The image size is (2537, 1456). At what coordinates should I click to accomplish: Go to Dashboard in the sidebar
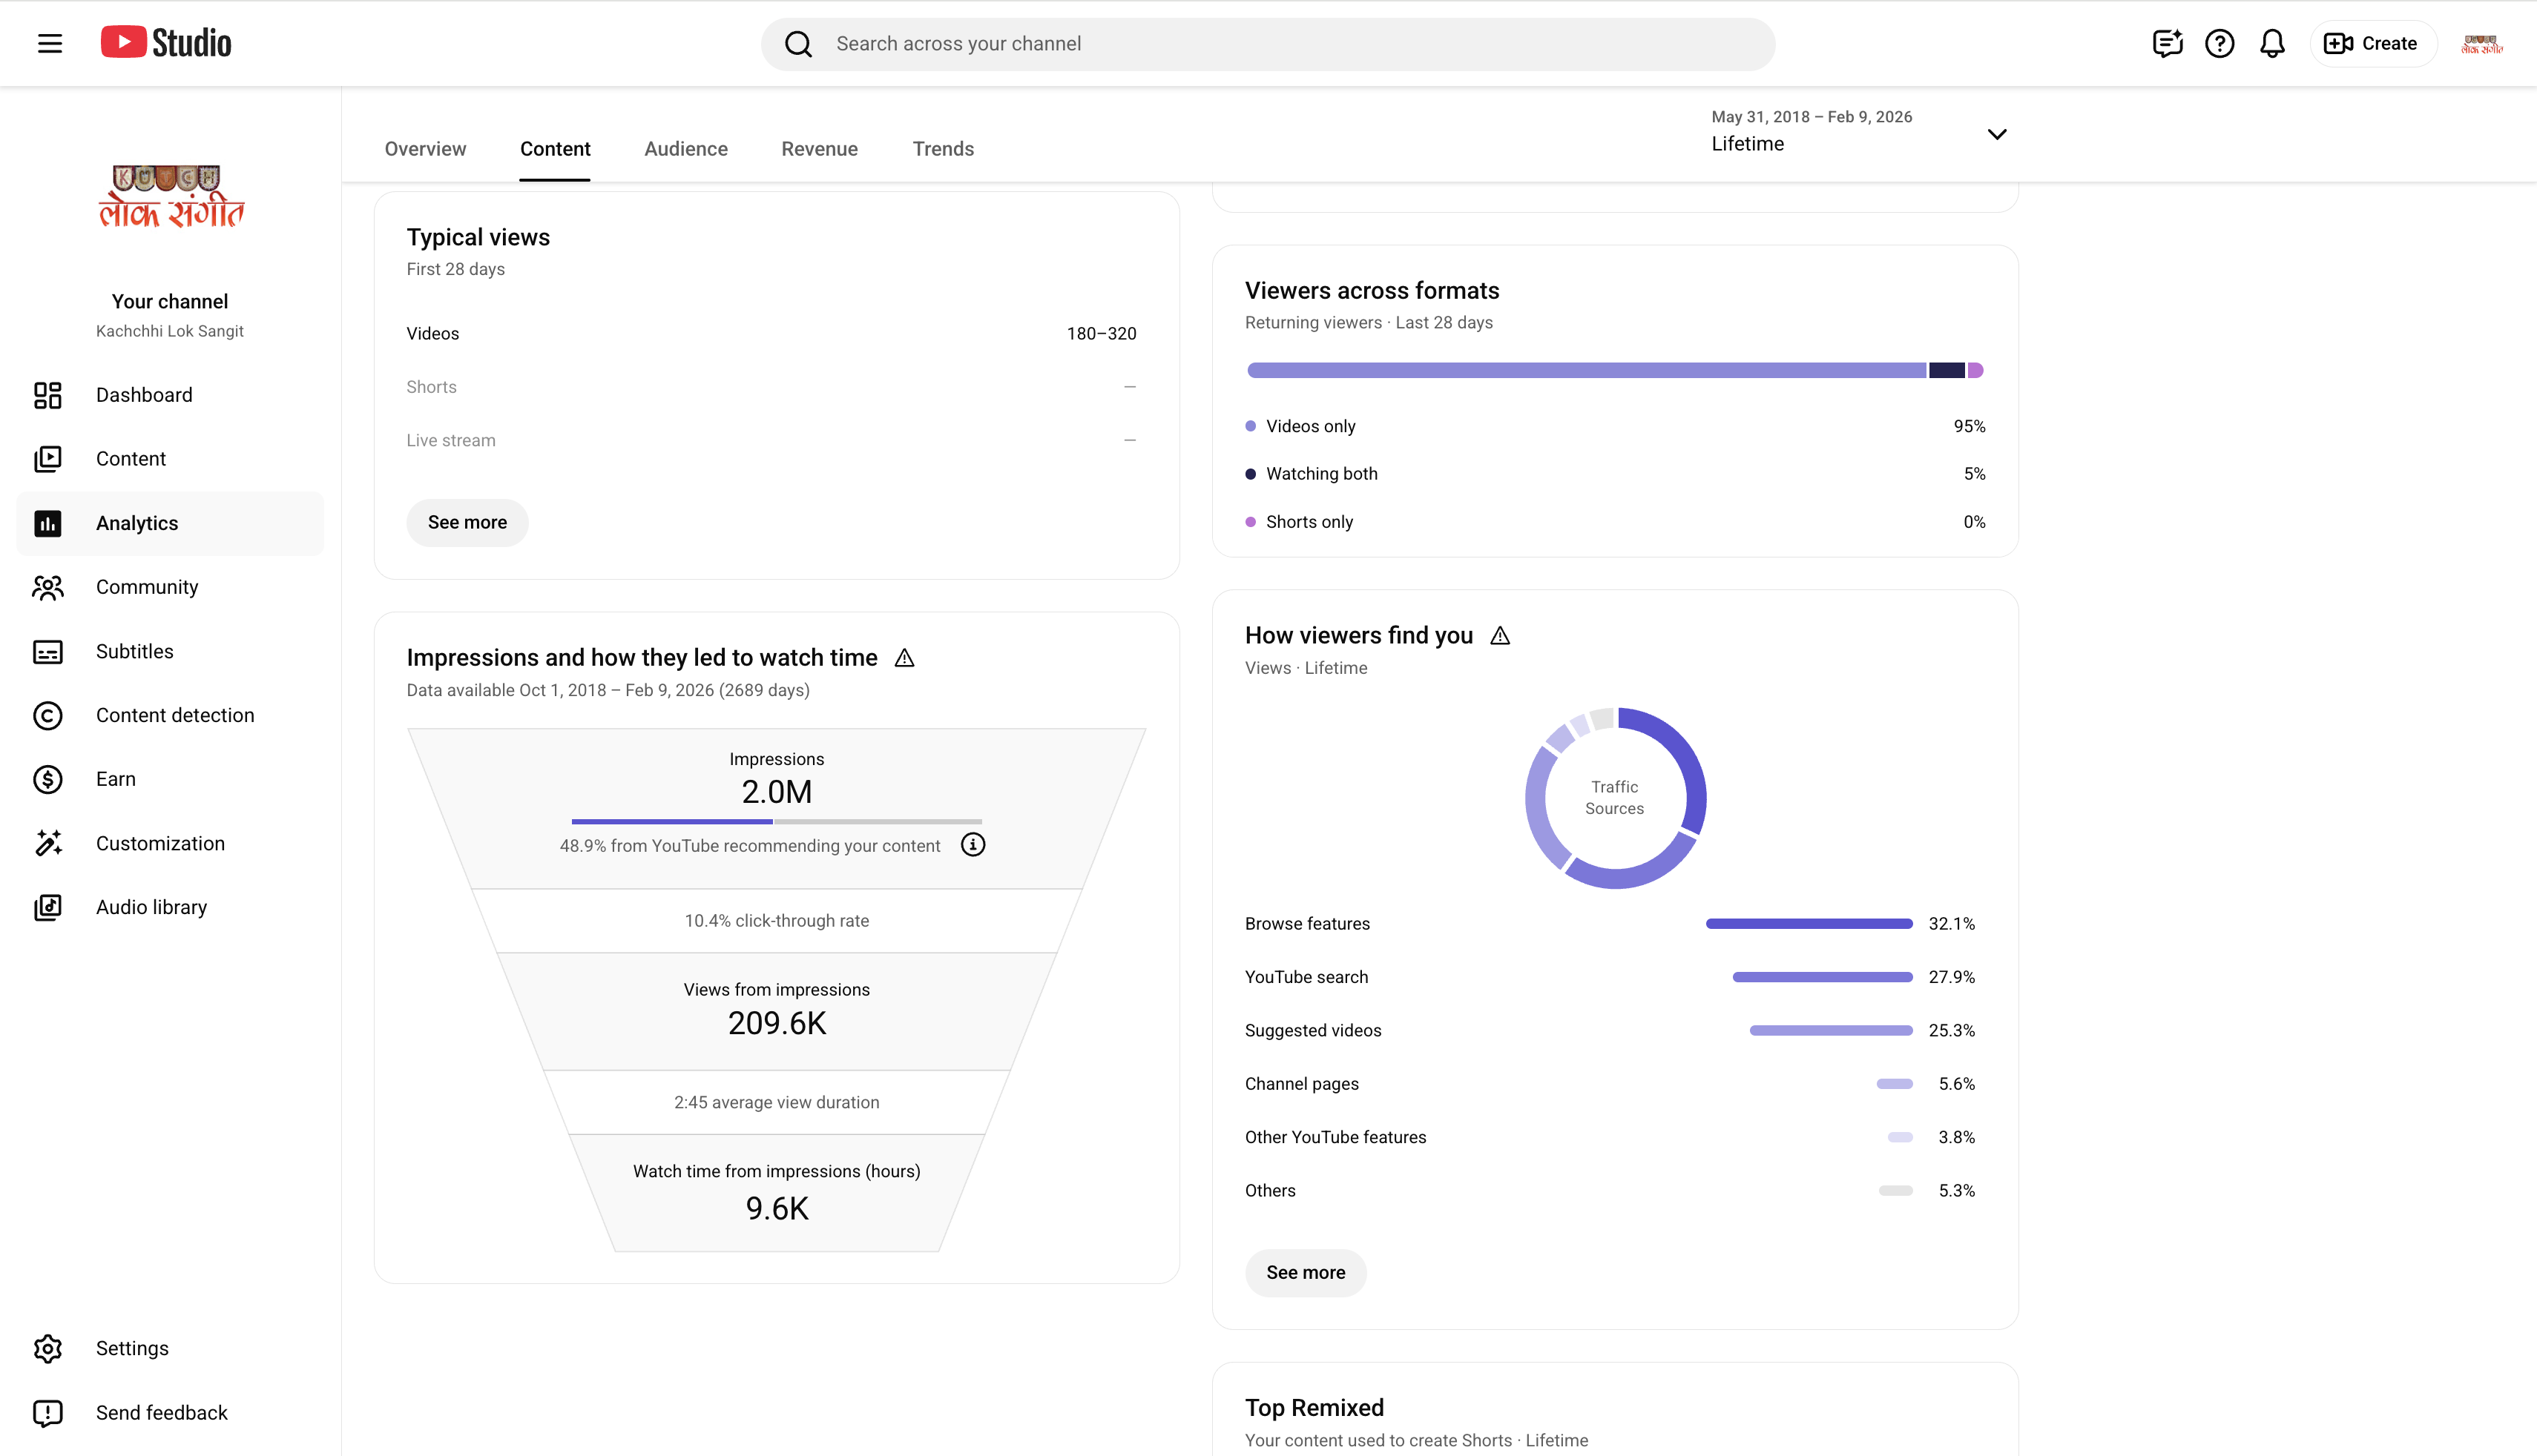[x=170, y=395]
